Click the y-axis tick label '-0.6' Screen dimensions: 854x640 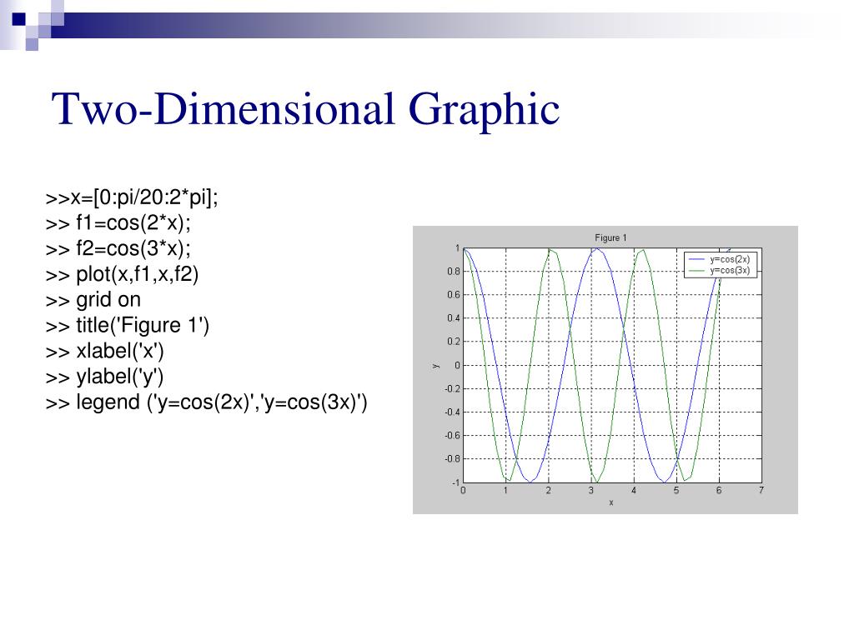pyautogui.click(x=452, y=435)
